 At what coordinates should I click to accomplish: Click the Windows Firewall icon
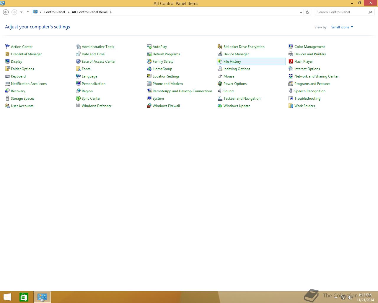(149, 106)
